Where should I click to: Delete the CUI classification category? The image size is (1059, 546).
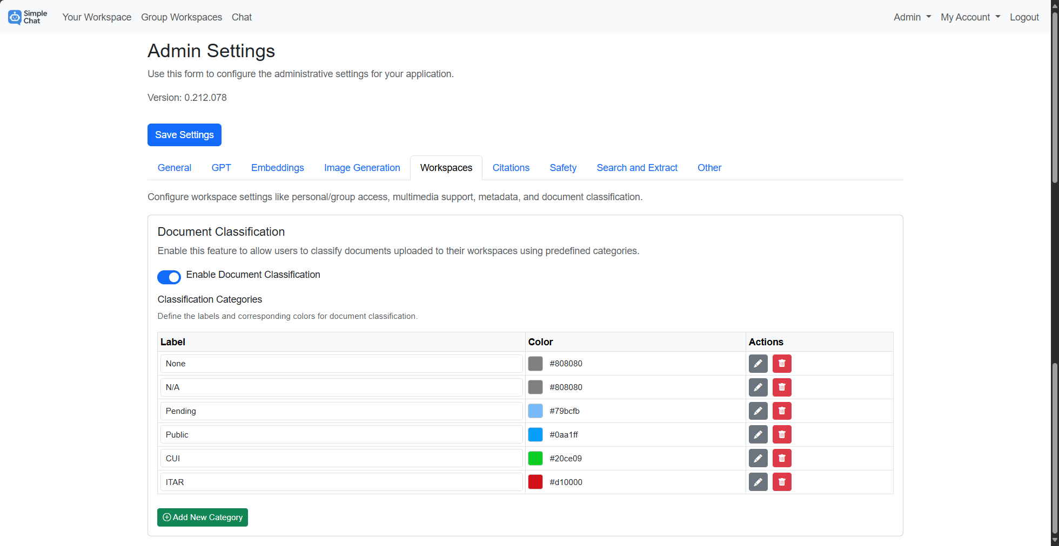point(782,458)
